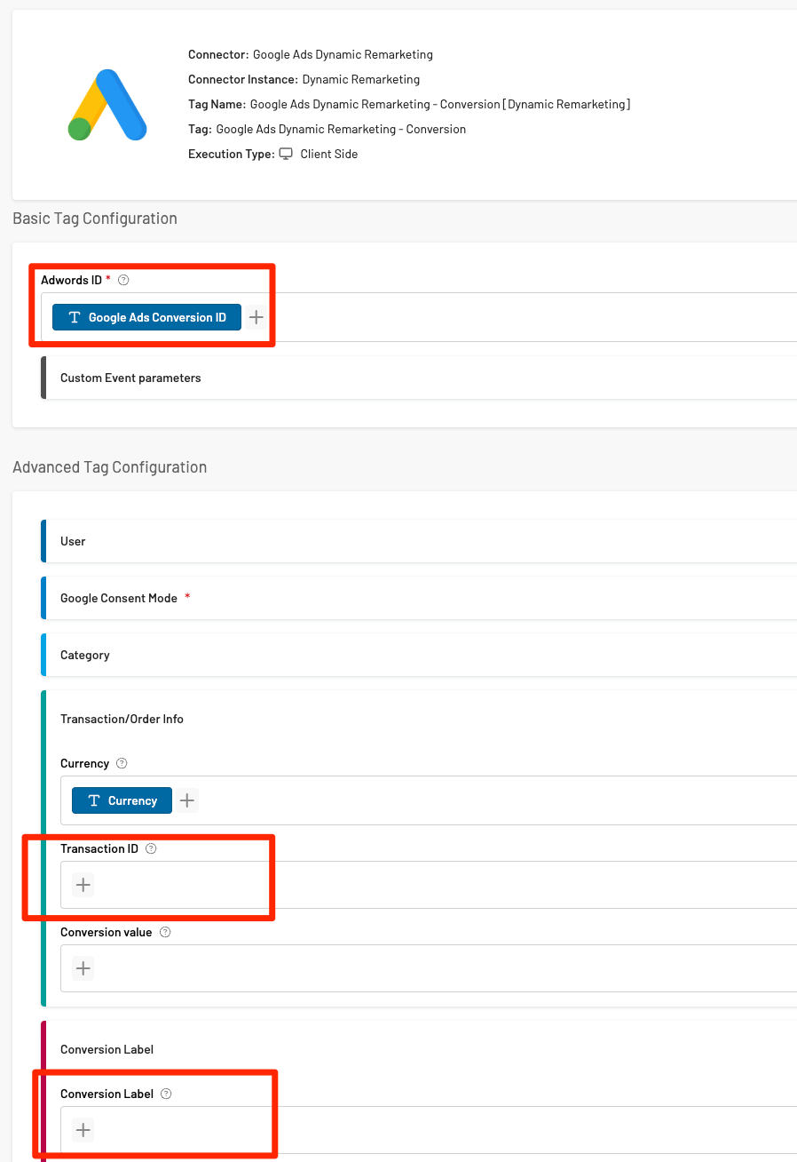Click the Transaction ID help icon

151,848
